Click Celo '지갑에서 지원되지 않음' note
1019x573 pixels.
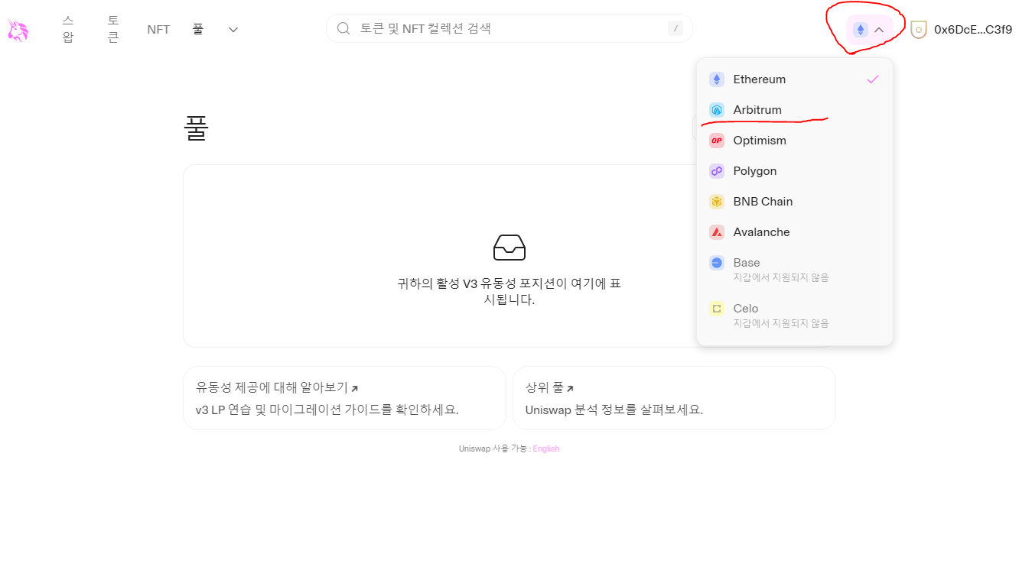click(781, 323)
